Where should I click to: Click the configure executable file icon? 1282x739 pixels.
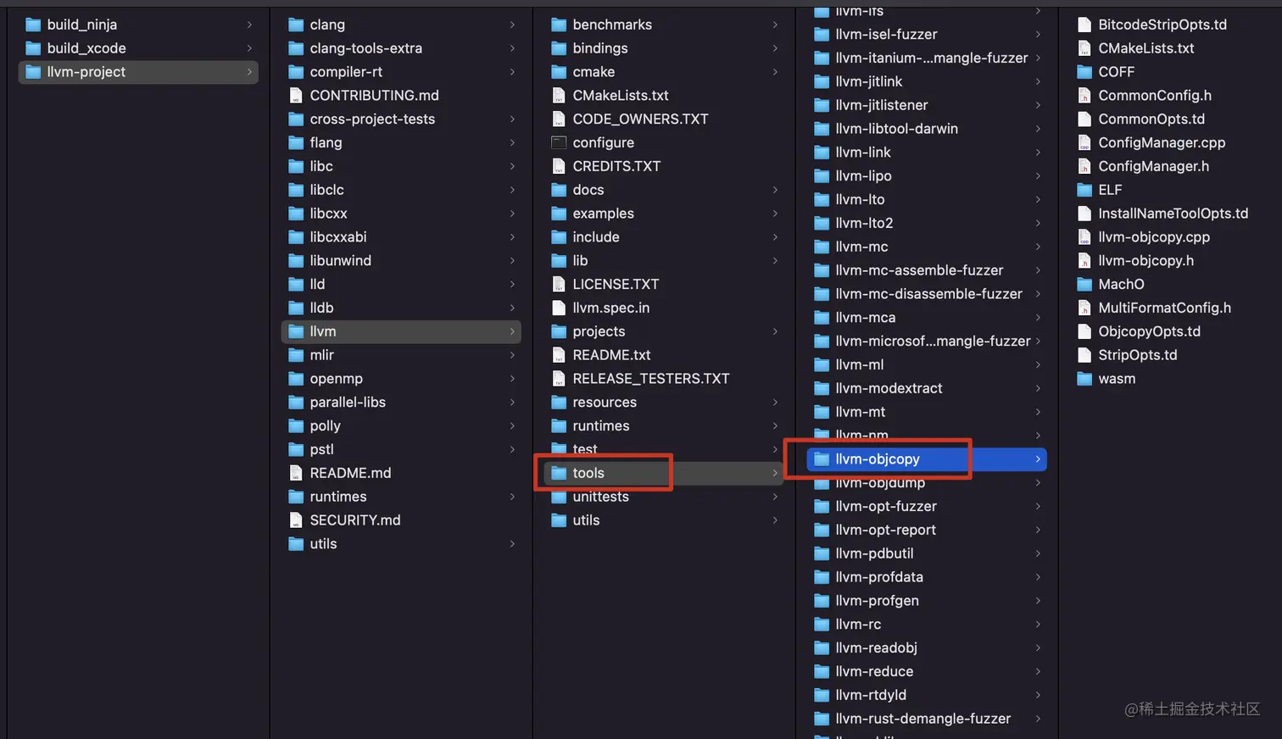coord(559,142)
